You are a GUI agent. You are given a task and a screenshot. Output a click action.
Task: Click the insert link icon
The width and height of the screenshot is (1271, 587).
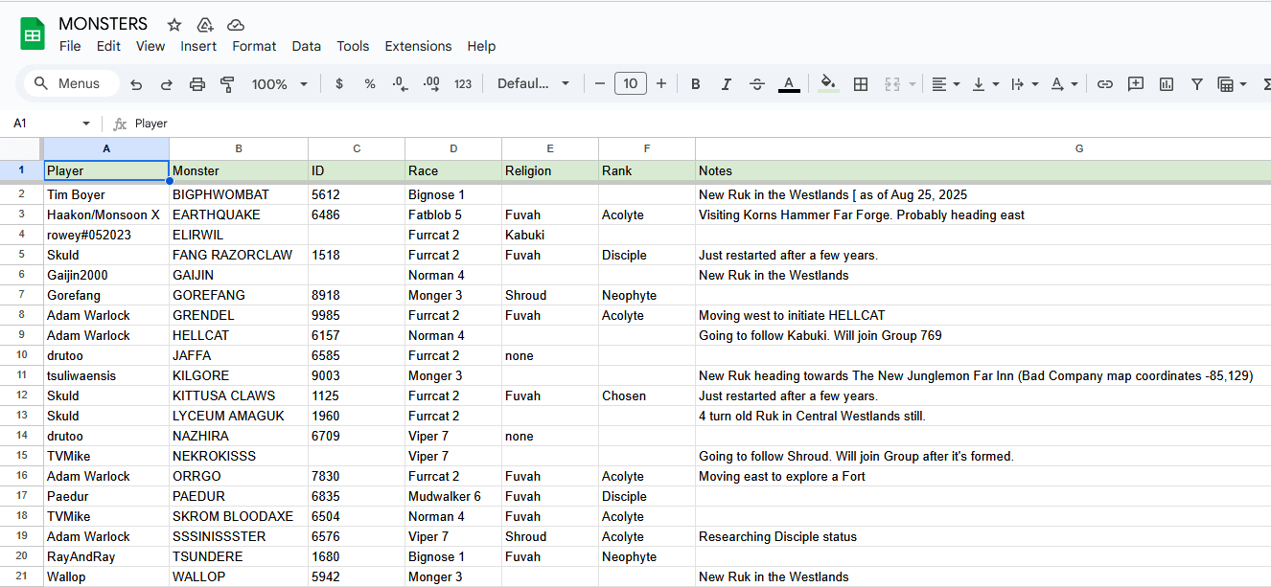1105,84
